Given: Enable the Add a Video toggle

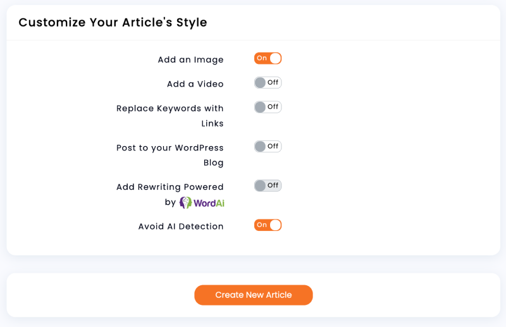Looking at the screenshot, I should [268, 82].
